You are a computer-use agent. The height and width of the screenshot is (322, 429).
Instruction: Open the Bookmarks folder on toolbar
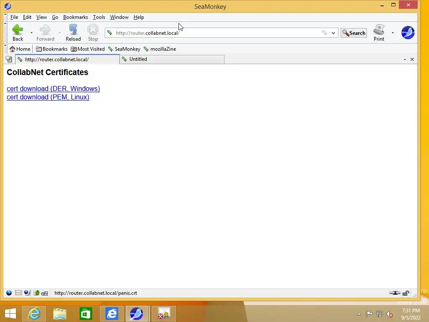(x=52, y=49)
